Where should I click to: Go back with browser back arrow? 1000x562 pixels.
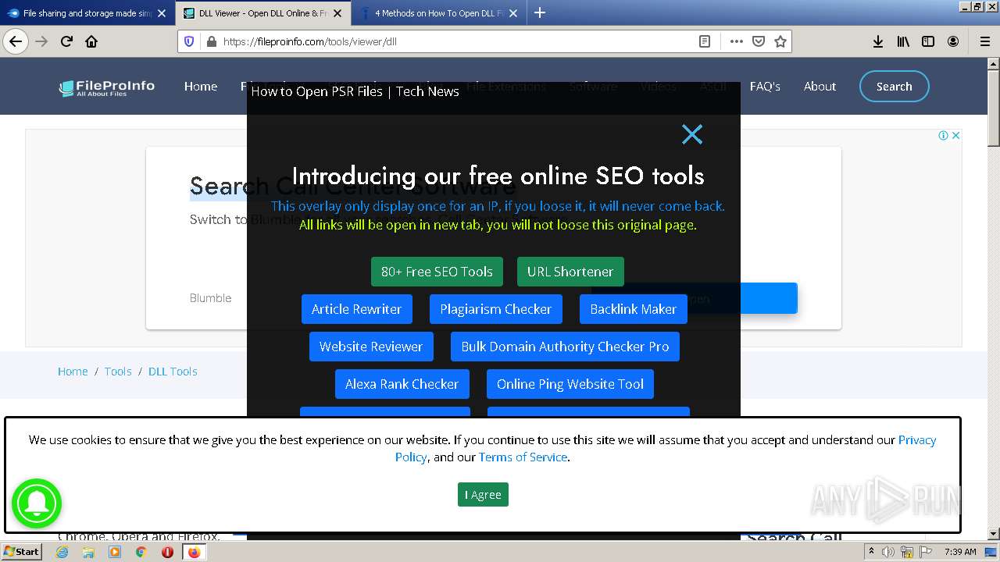click(x=16, y=41)
